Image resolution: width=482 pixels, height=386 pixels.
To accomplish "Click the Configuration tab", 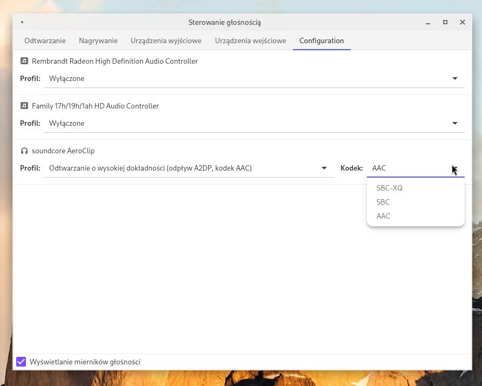I will coord(322,40).
